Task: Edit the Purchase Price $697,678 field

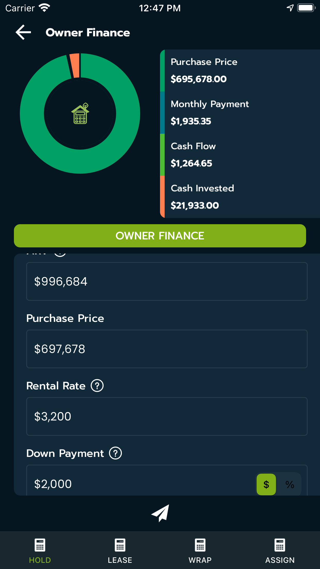Action: click(167, 349)
